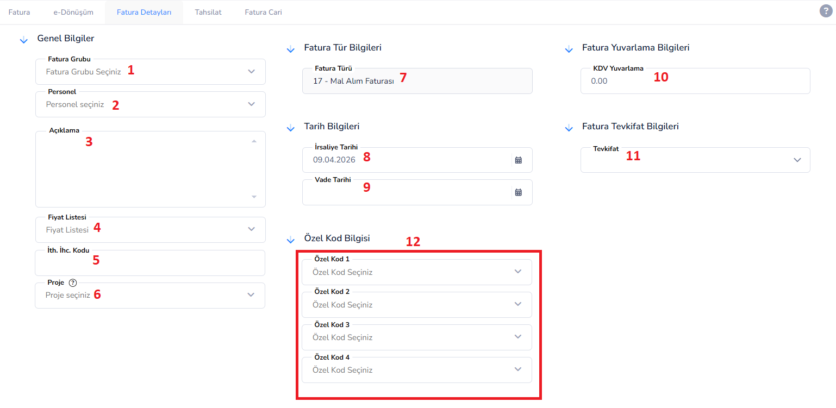836x408 pixels.
Task: Open the Fatura Grubu dropdown
Action: [x=151, y=72]
